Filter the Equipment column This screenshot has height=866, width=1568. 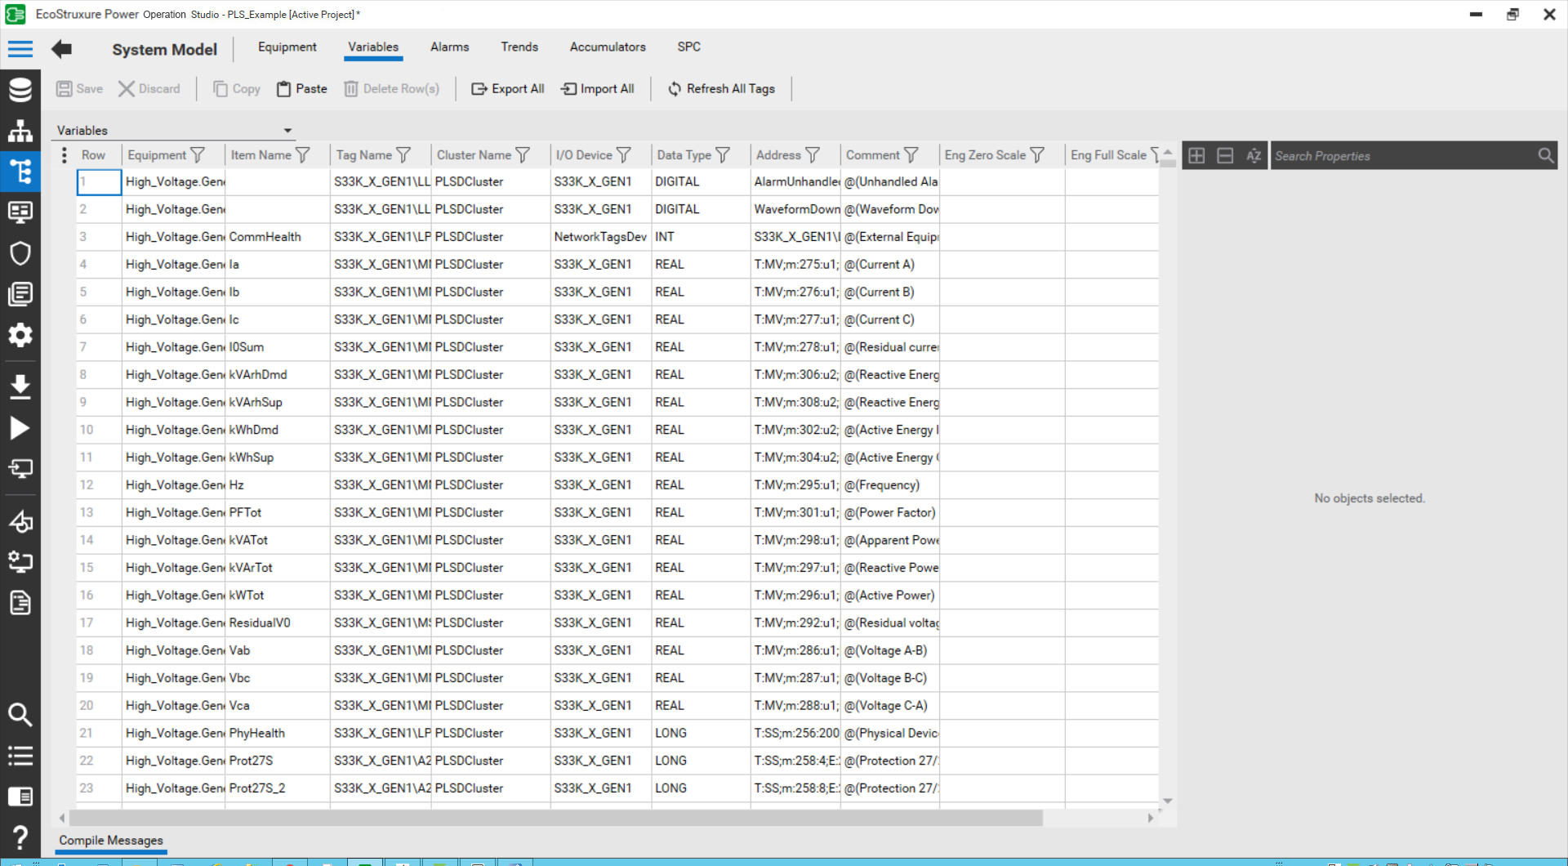(x=198, y=155)
